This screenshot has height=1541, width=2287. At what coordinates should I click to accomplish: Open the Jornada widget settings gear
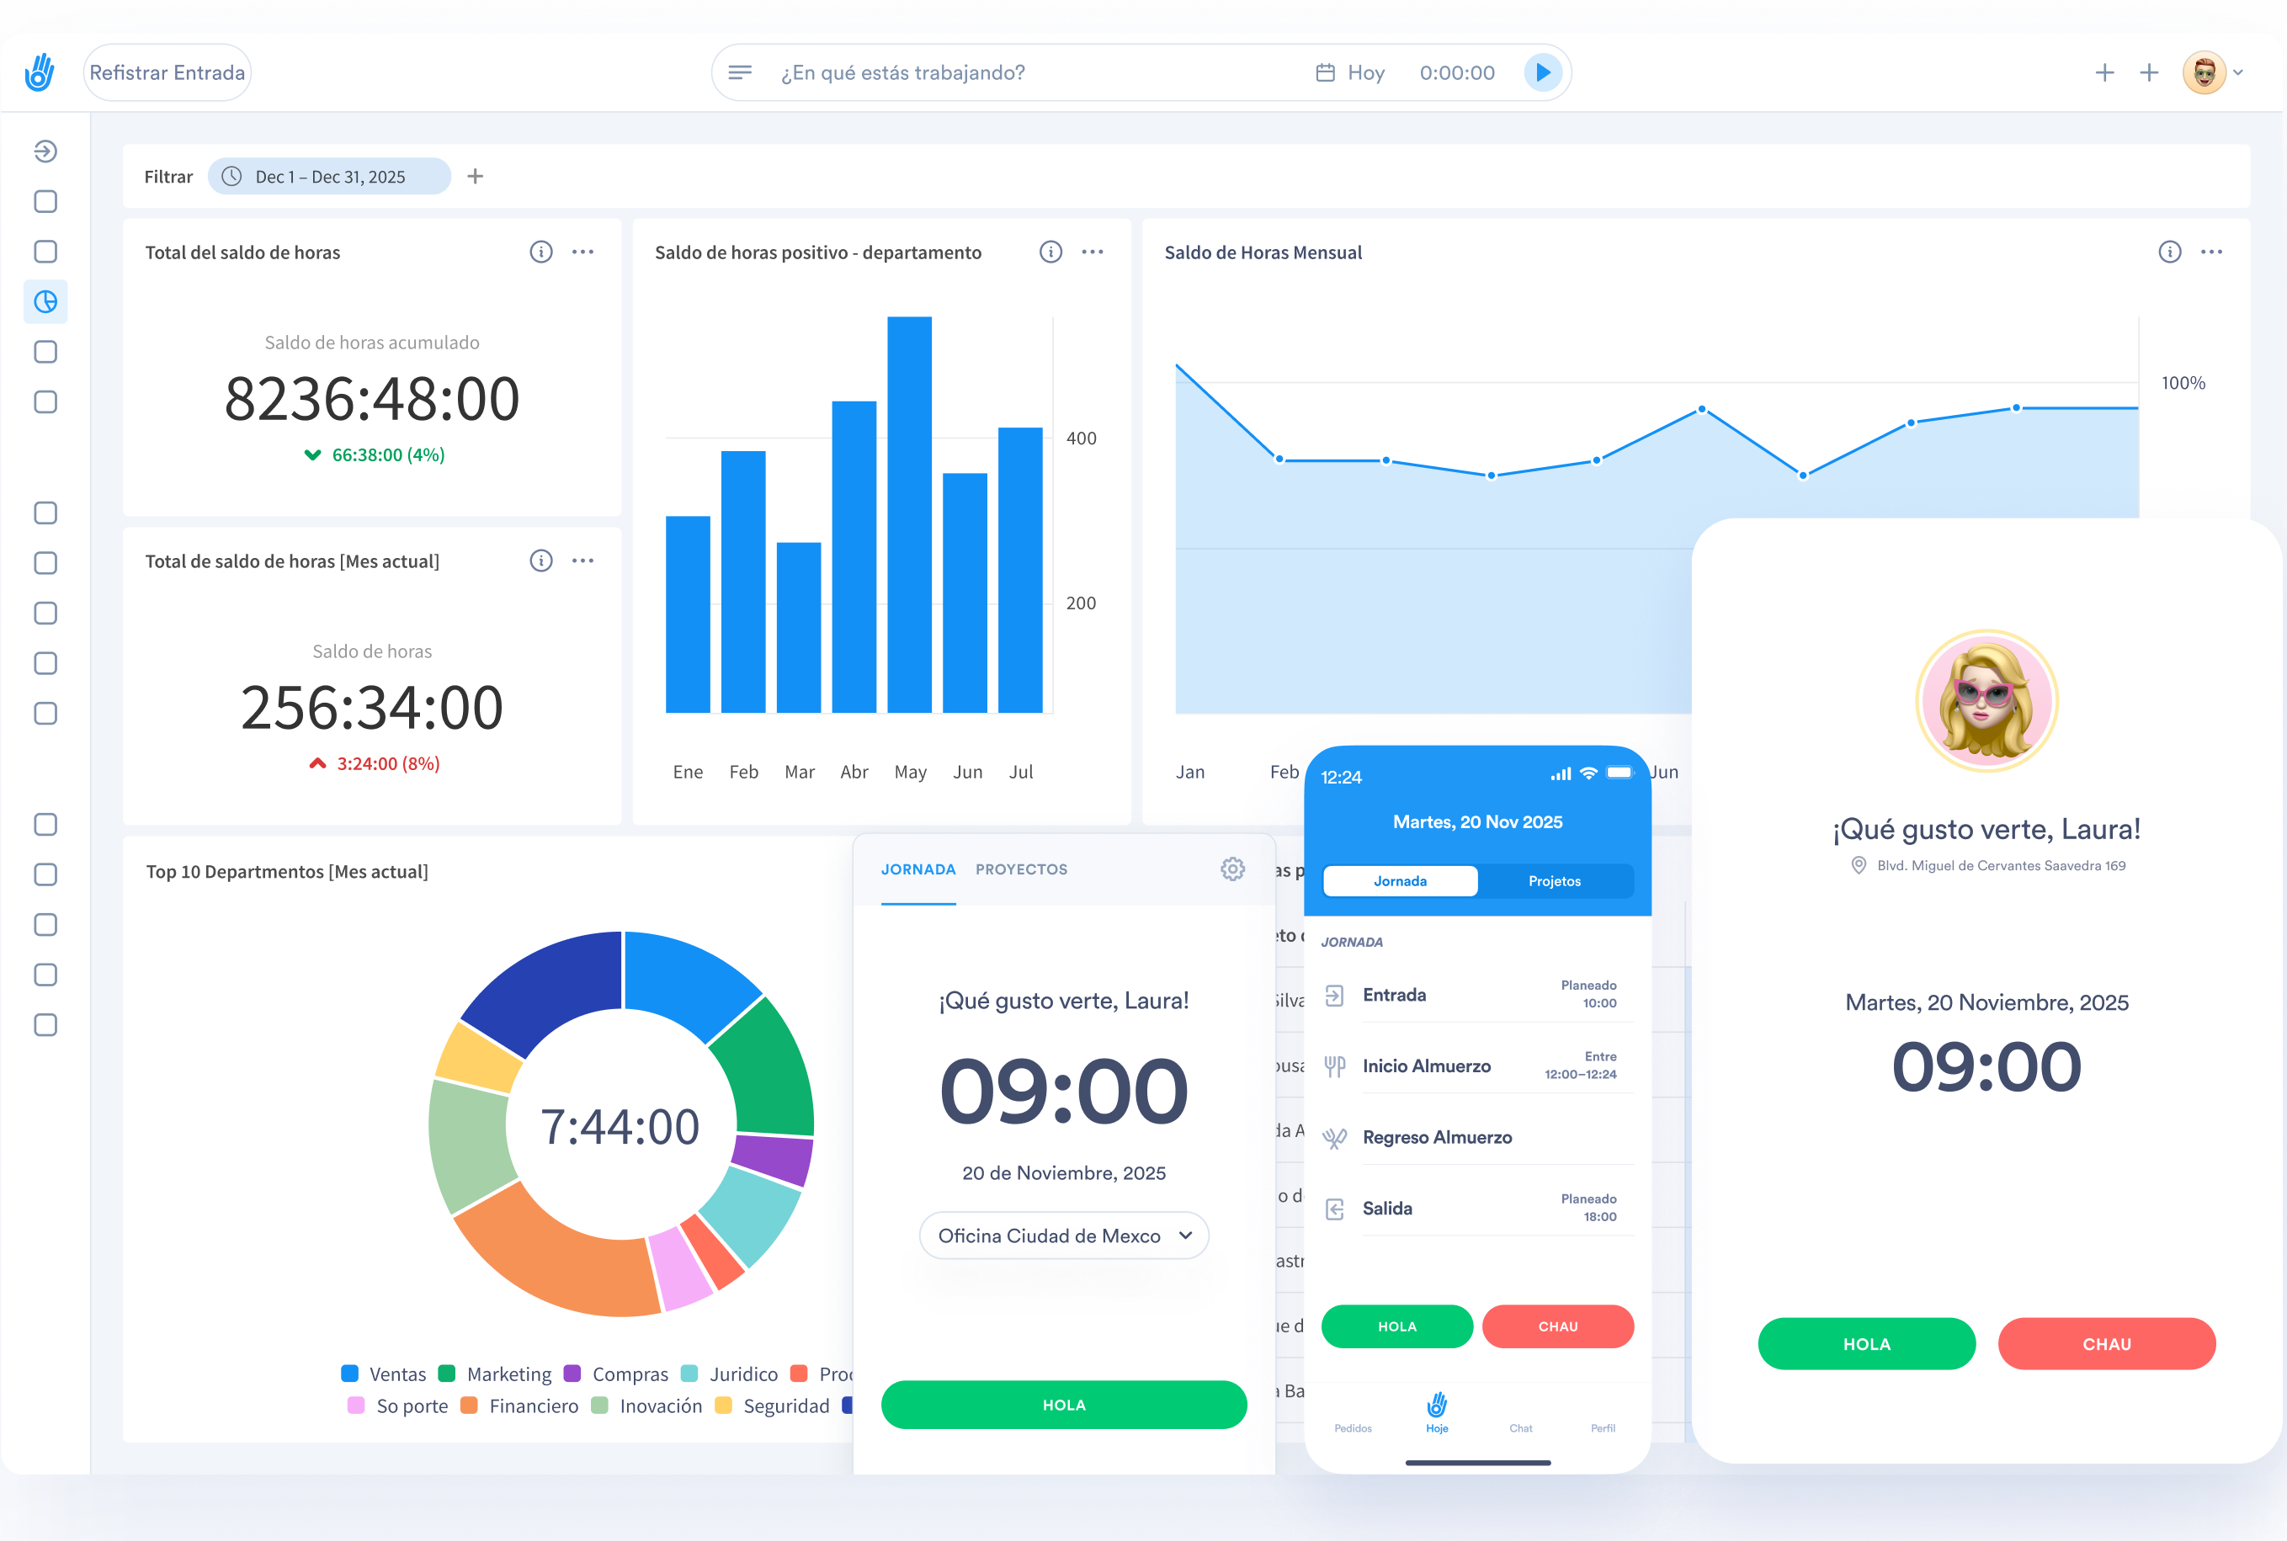point(1232,869)
